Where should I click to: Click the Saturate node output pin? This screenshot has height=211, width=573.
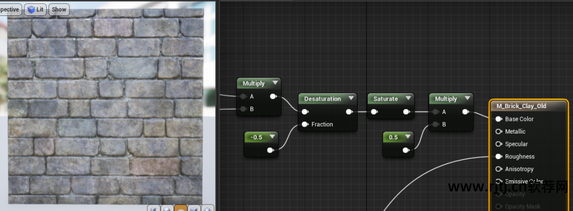click(406, 112)
